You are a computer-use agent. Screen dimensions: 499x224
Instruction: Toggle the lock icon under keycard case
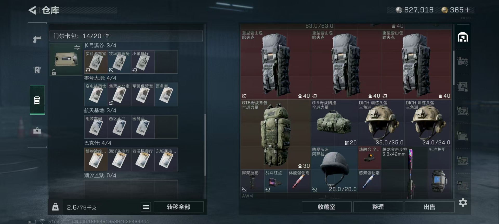54,72
